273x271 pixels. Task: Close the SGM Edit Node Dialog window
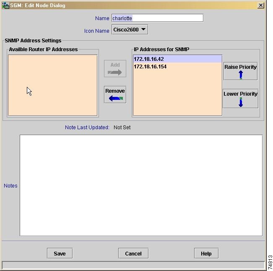(x=261, y=5)
